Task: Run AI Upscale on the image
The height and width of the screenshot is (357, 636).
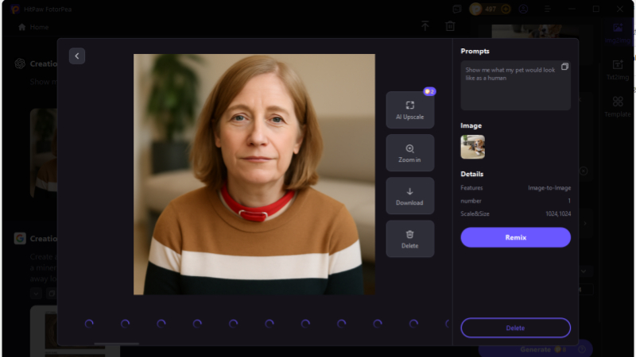Action: (409, 109)
